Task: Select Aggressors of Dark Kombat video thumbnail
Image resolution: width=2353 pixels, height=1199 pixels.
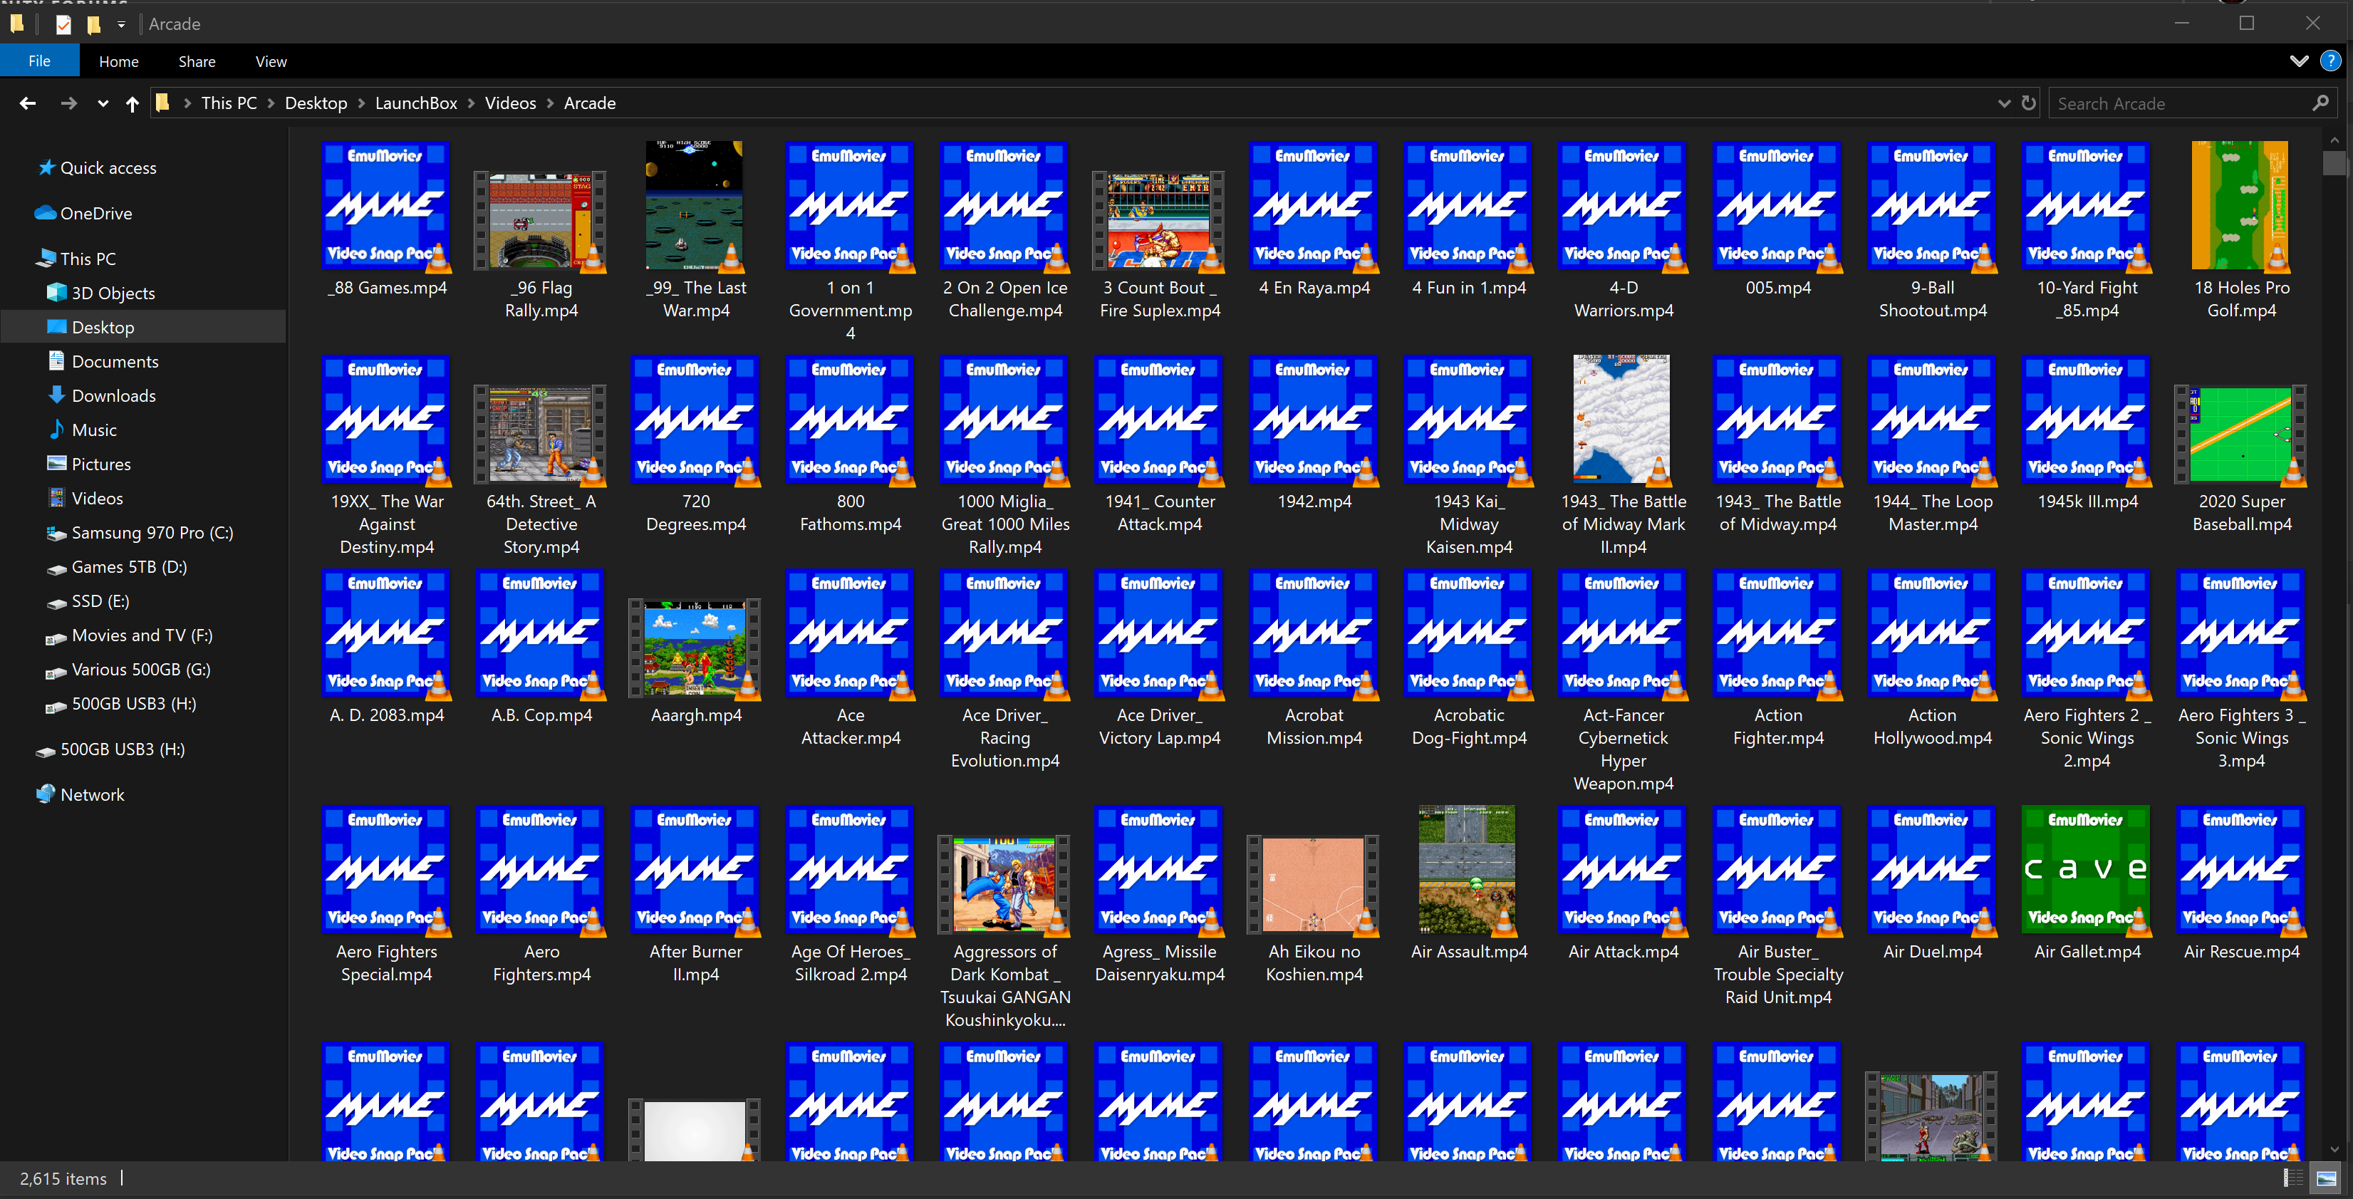Action: pos(1004,886)
